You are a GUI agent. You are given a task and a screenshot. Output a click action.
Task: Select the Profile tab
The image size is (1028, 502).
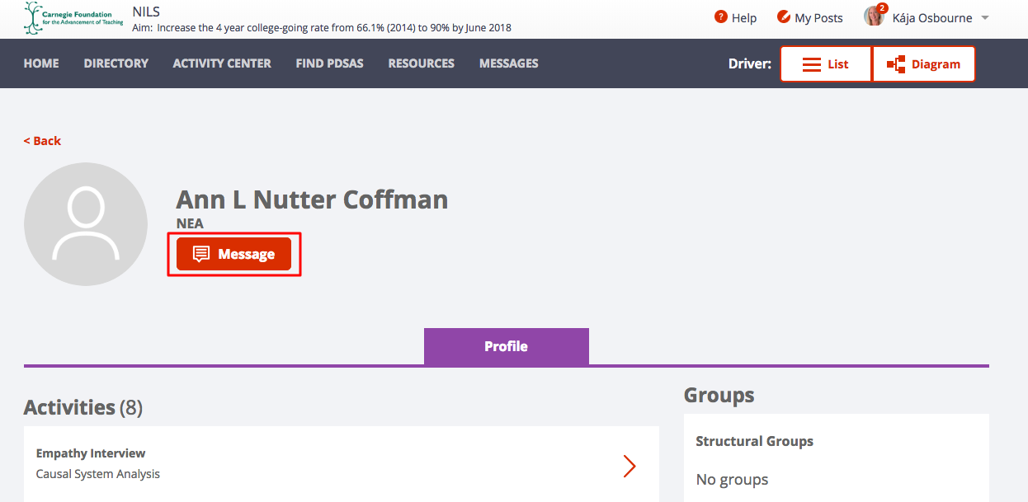click(507, 346)
